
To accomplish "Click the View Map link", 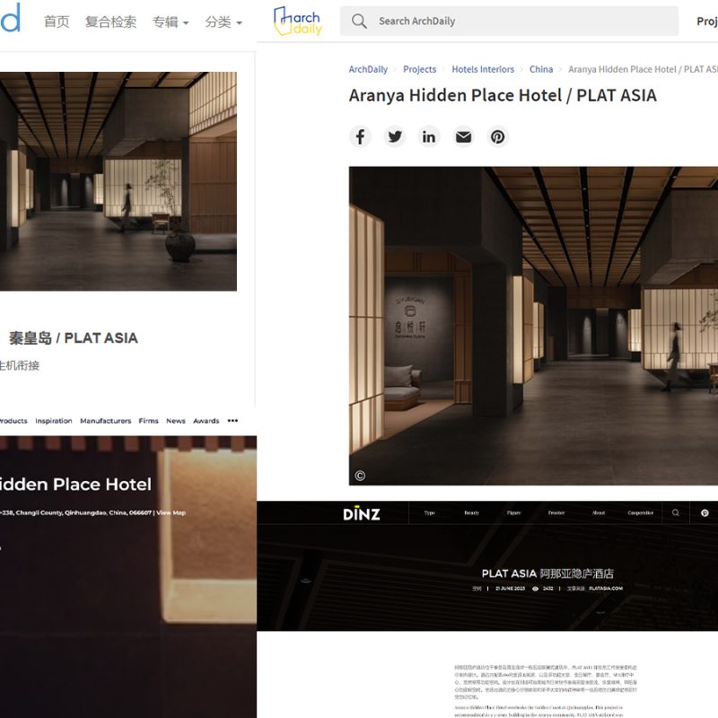I will tap(171, 512).
